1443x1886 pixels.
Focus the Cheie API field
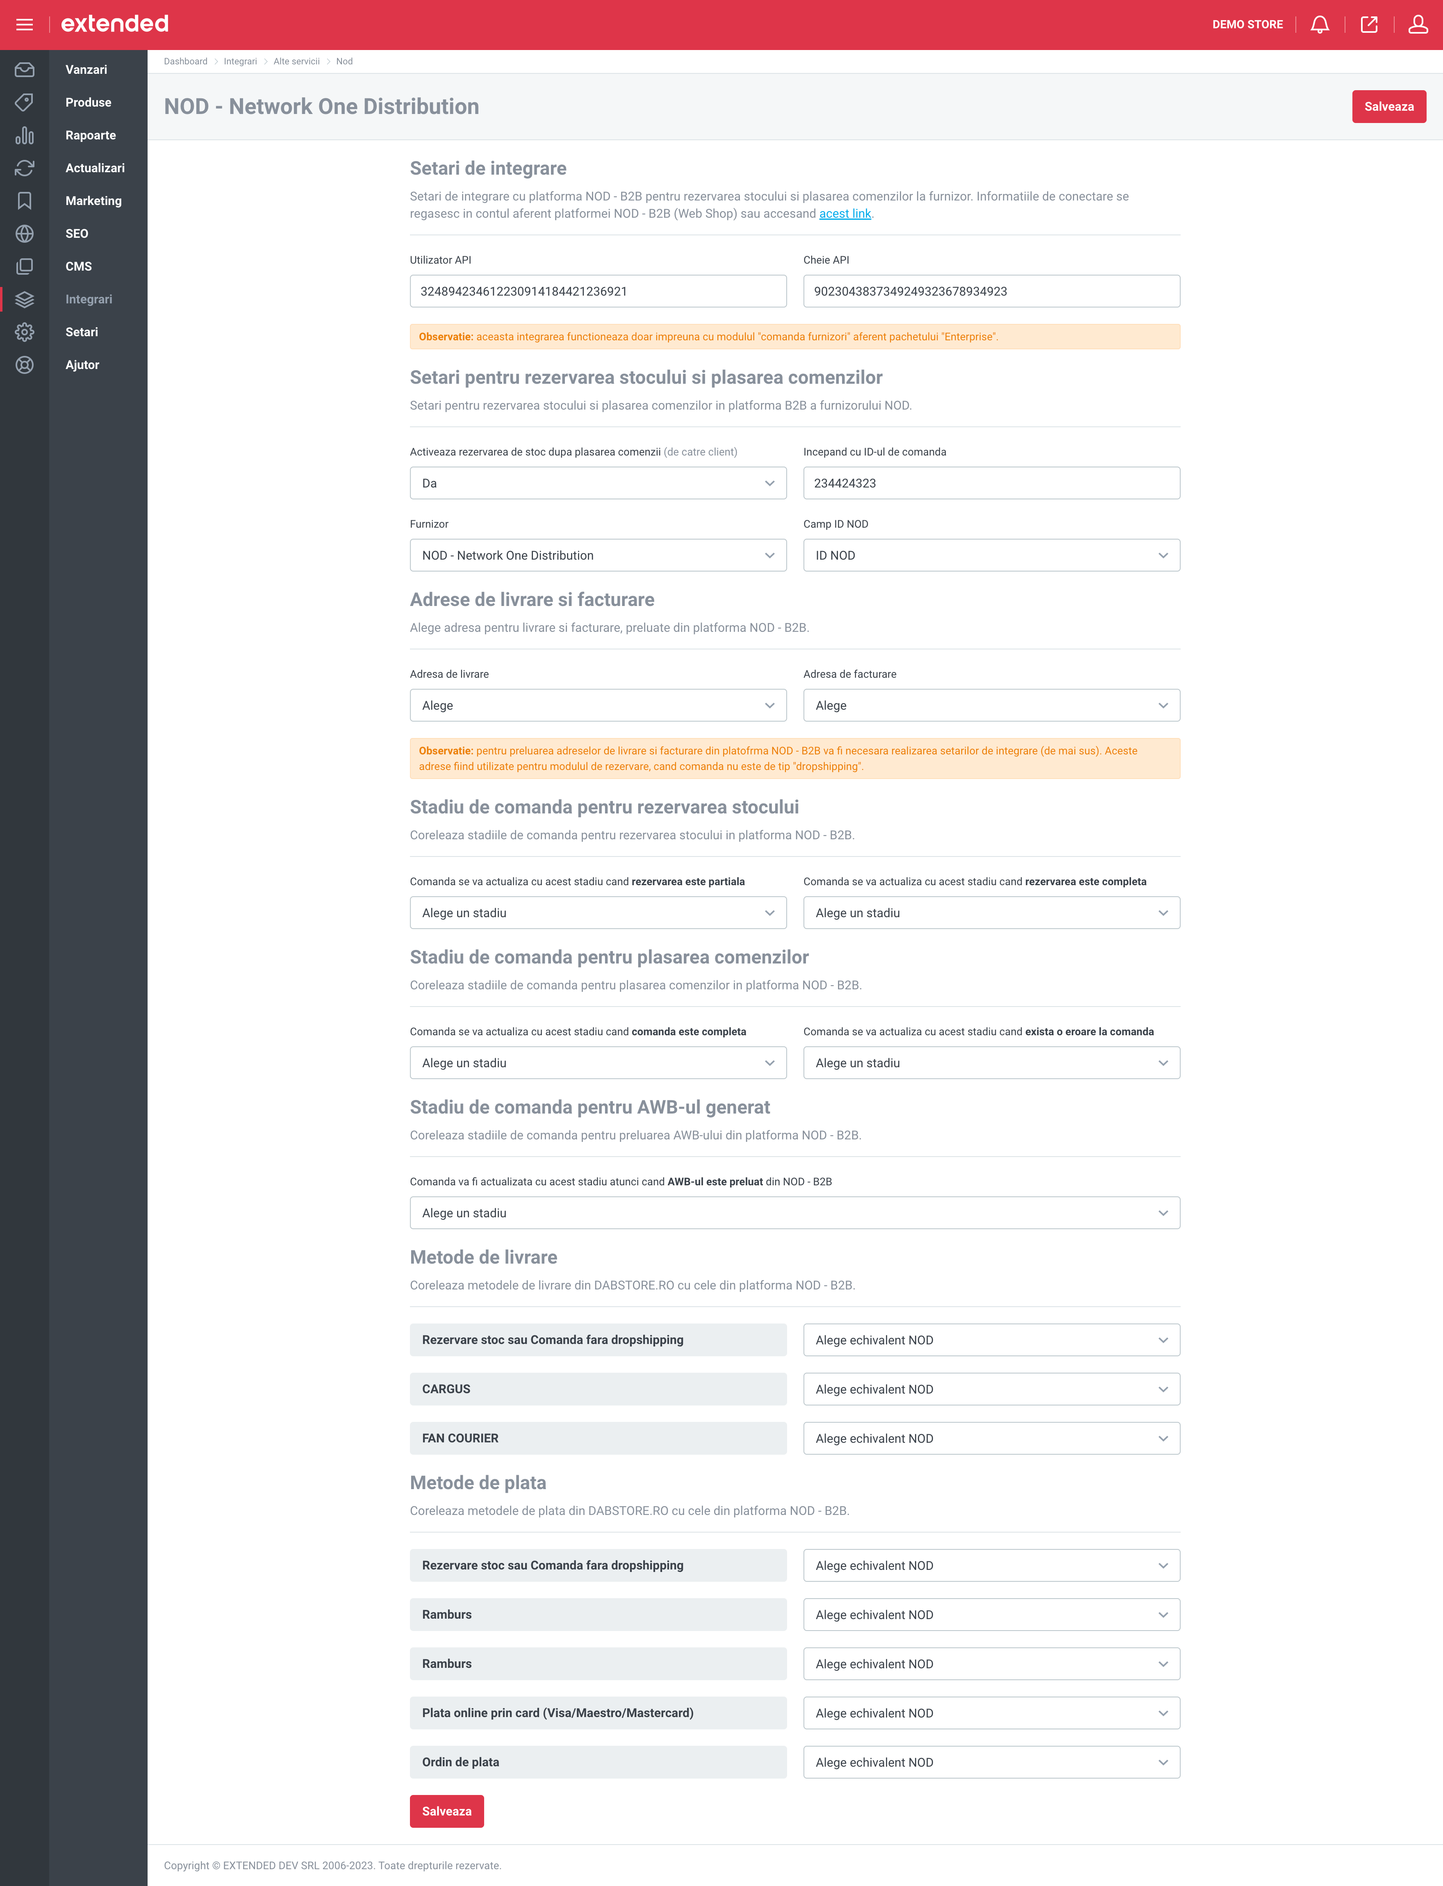[x=991, y=291]
